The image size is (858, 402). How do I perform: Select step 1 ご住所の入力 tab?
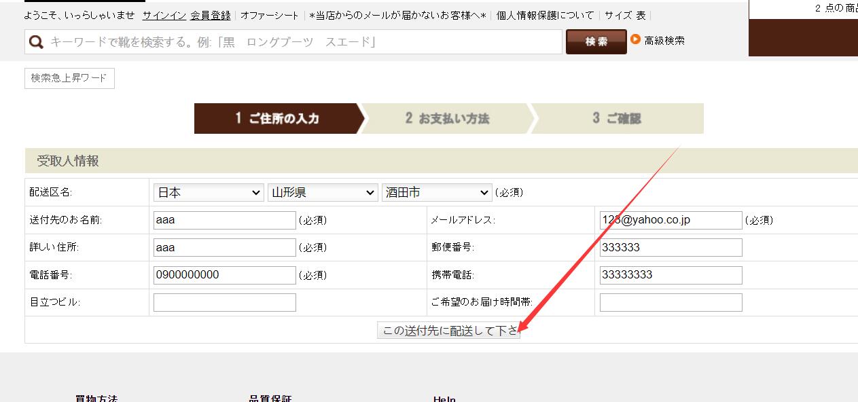tap(276, 119)
